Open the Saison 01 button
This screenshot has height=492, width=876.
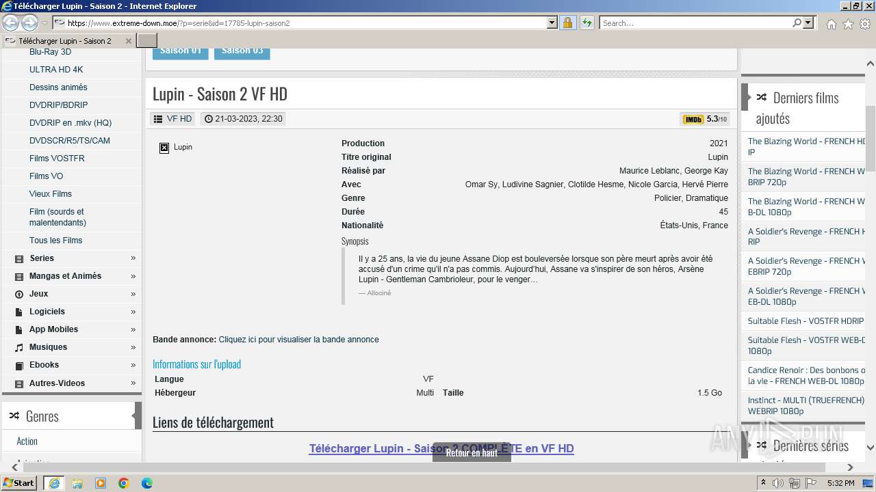181,52
